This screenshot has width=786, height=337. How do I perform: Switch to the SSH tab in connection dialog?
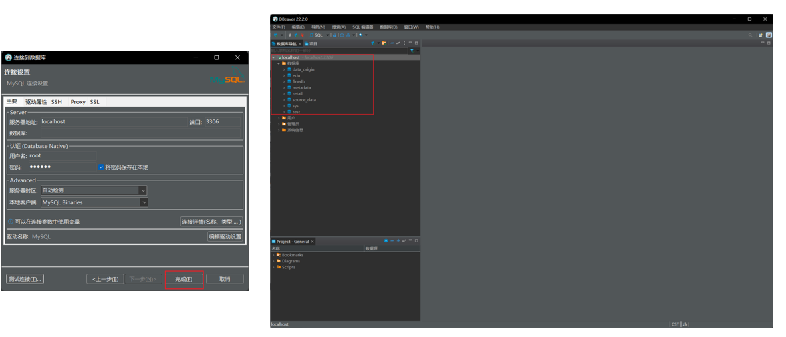click(x=57, y=102)
